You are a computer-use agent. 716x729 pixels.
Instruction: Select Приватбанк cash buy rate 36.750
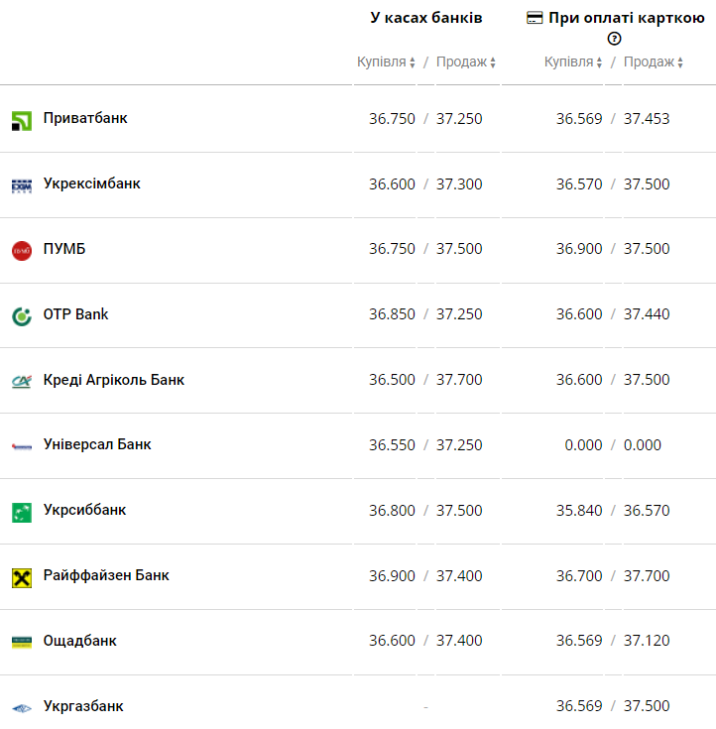pyautogui.click(x=392, y=119)
